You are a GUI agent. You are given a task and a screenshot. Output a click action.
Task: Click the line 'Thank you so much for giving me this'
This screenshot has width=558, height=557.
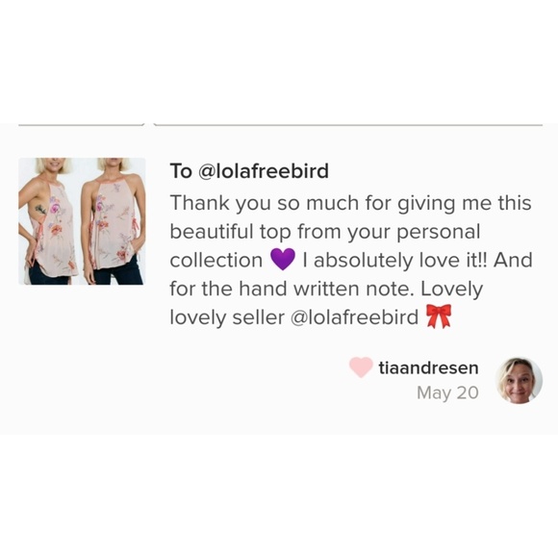point(350,204)
